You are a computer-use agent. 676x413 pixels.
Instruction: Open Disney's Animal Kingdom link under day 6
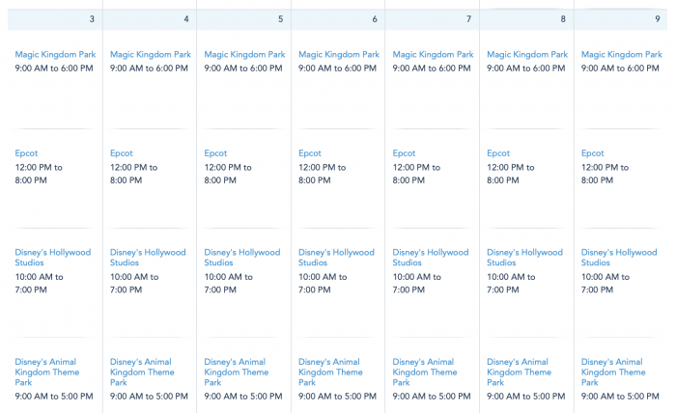tap(330, 372)
